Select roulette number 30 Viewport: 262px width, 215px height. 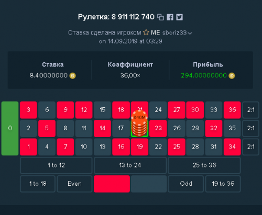point(195,110)
